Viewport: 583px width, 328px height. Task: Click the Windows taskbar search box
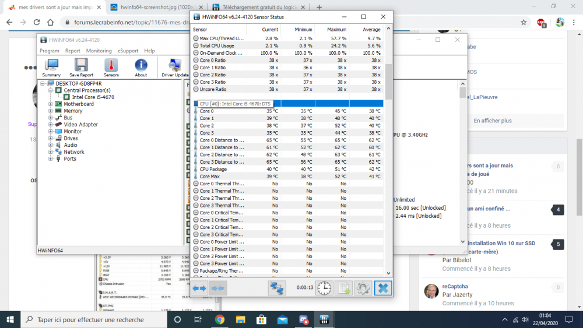(x=90, y=320)
